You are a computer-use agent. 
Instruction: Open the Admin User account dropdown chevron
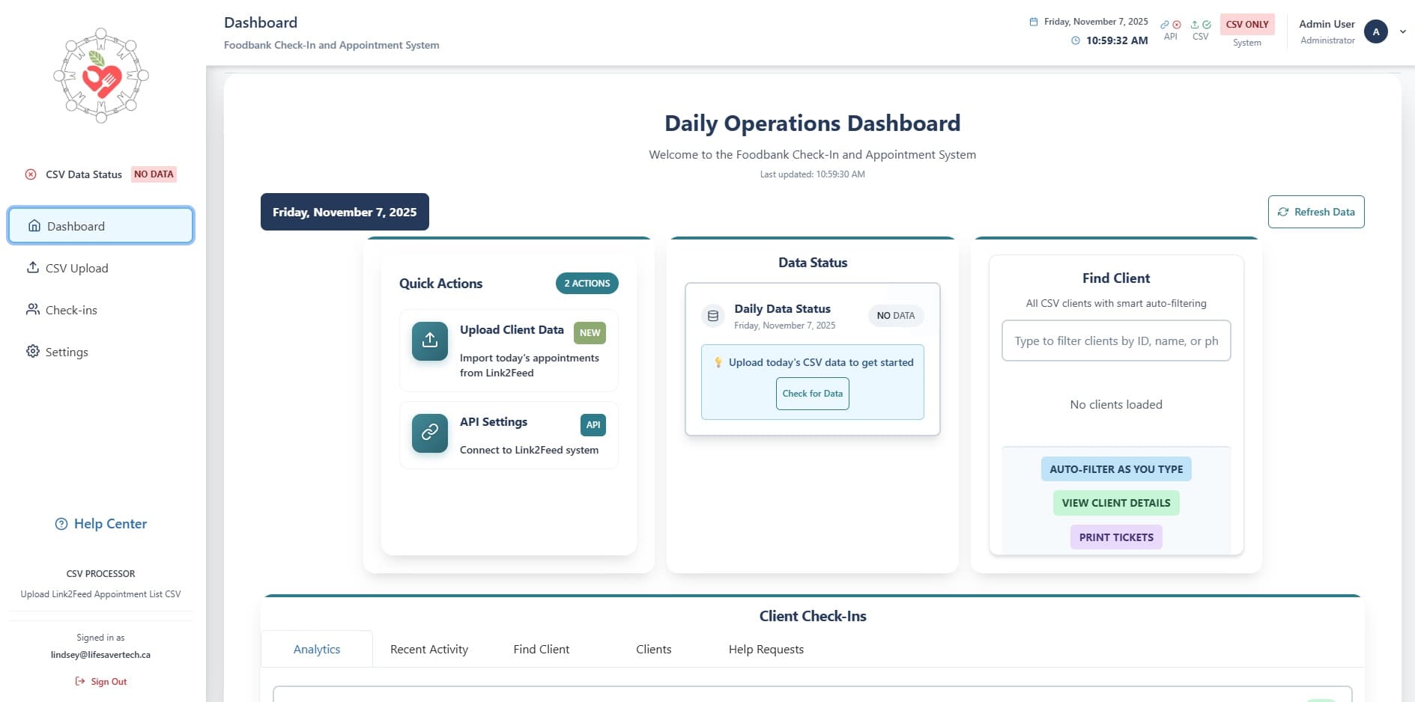point(1402,31)
